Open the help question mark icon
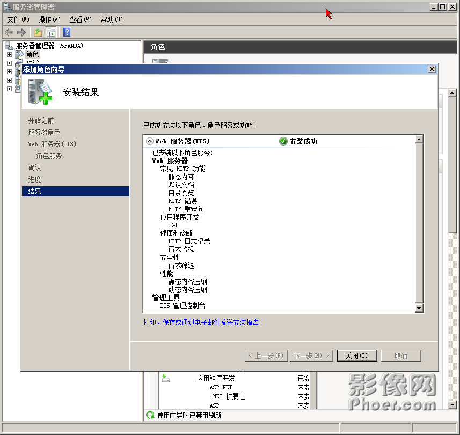Image resolution: width=460 pixels, height=435 pixels. (x=67, y=32)
